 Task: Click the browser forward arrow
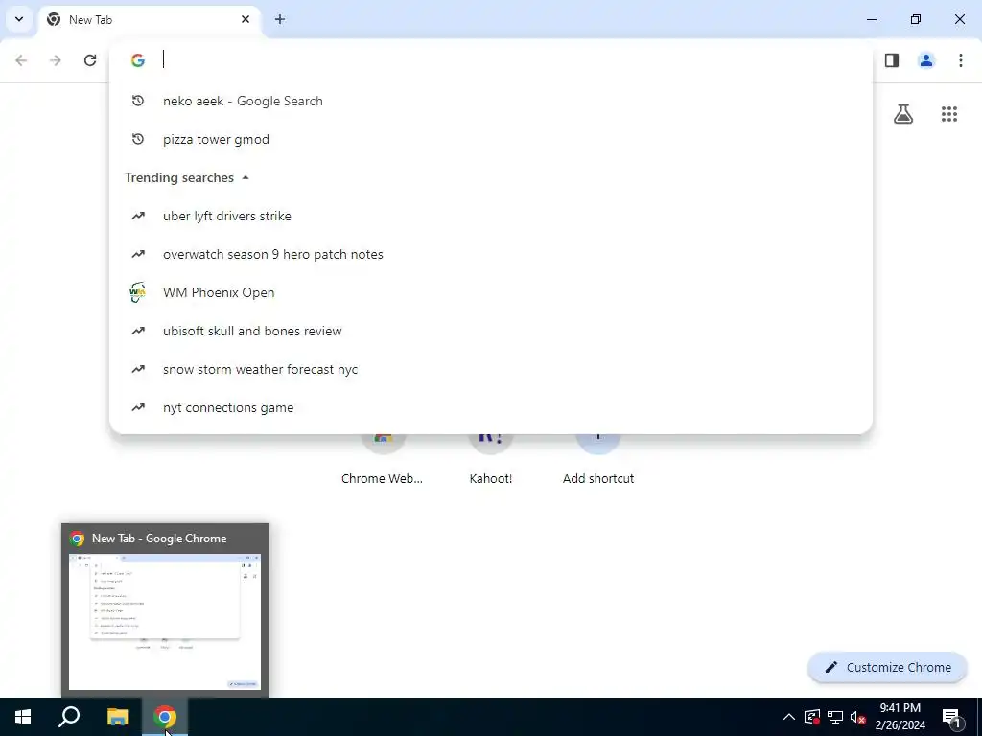click(x=56, y=60)
